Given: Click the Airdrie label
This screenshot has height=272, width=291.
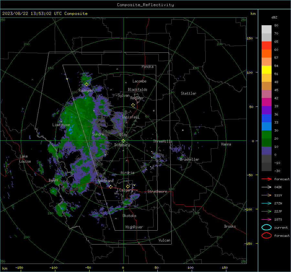Looking at the screenshot, I should point(127,173).
